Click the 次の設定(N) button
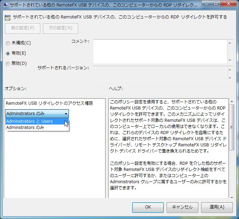This screenshot has width=239, height=219. coord(60,28)
